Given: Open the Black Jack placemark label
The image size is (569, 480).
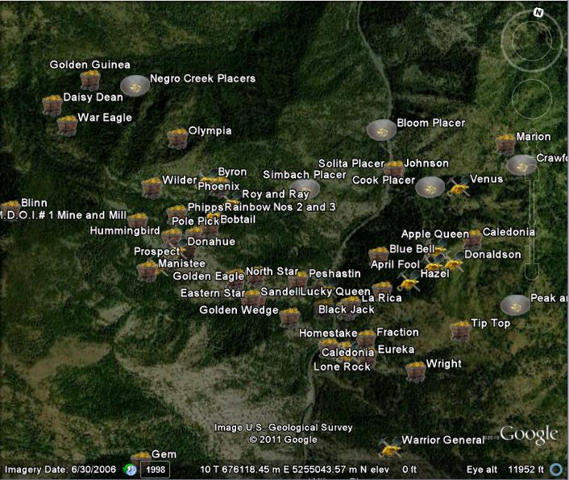Looking at the screenshot, I should 347,309.
